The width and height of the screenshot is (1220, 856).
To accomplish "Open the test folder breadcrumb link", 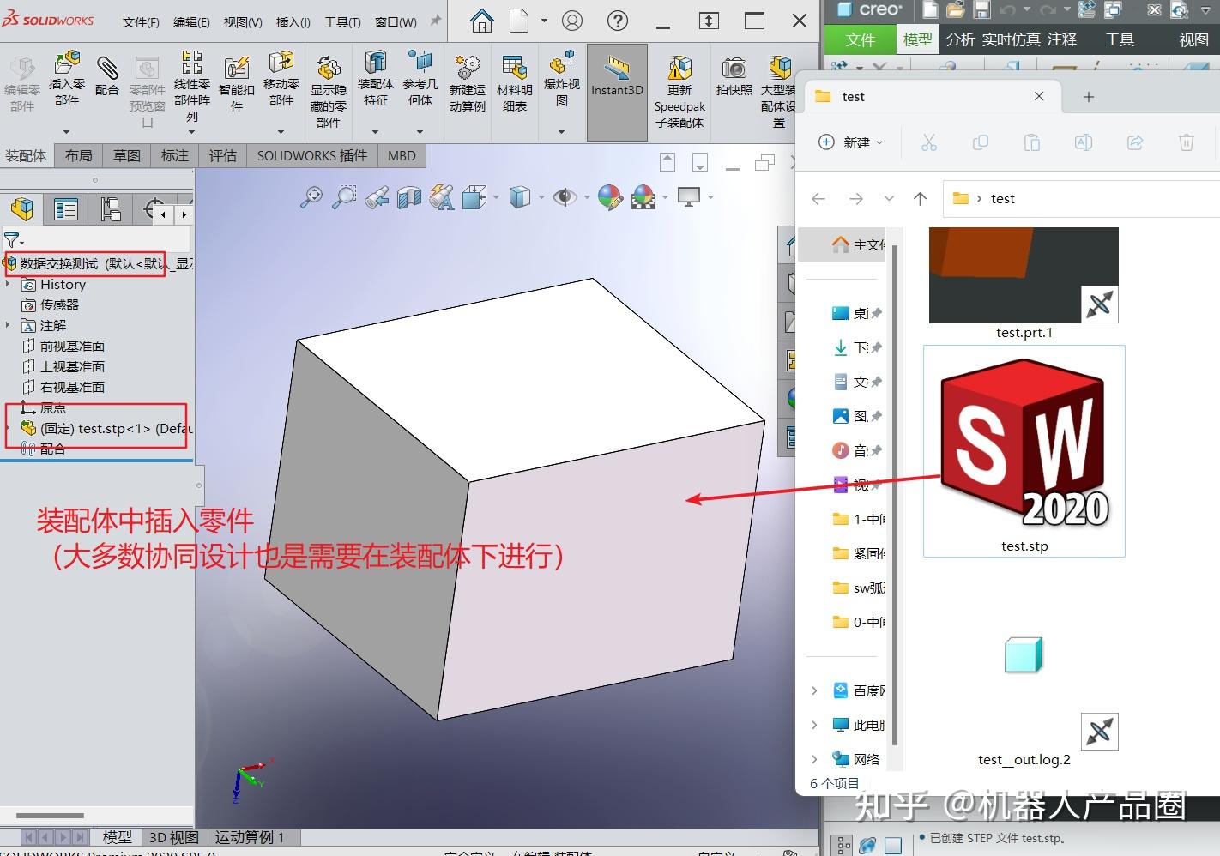I will tap(1001, 198).
